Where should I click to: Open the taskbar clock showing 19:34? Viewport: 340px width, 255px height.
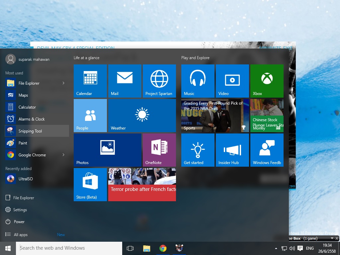327,248
